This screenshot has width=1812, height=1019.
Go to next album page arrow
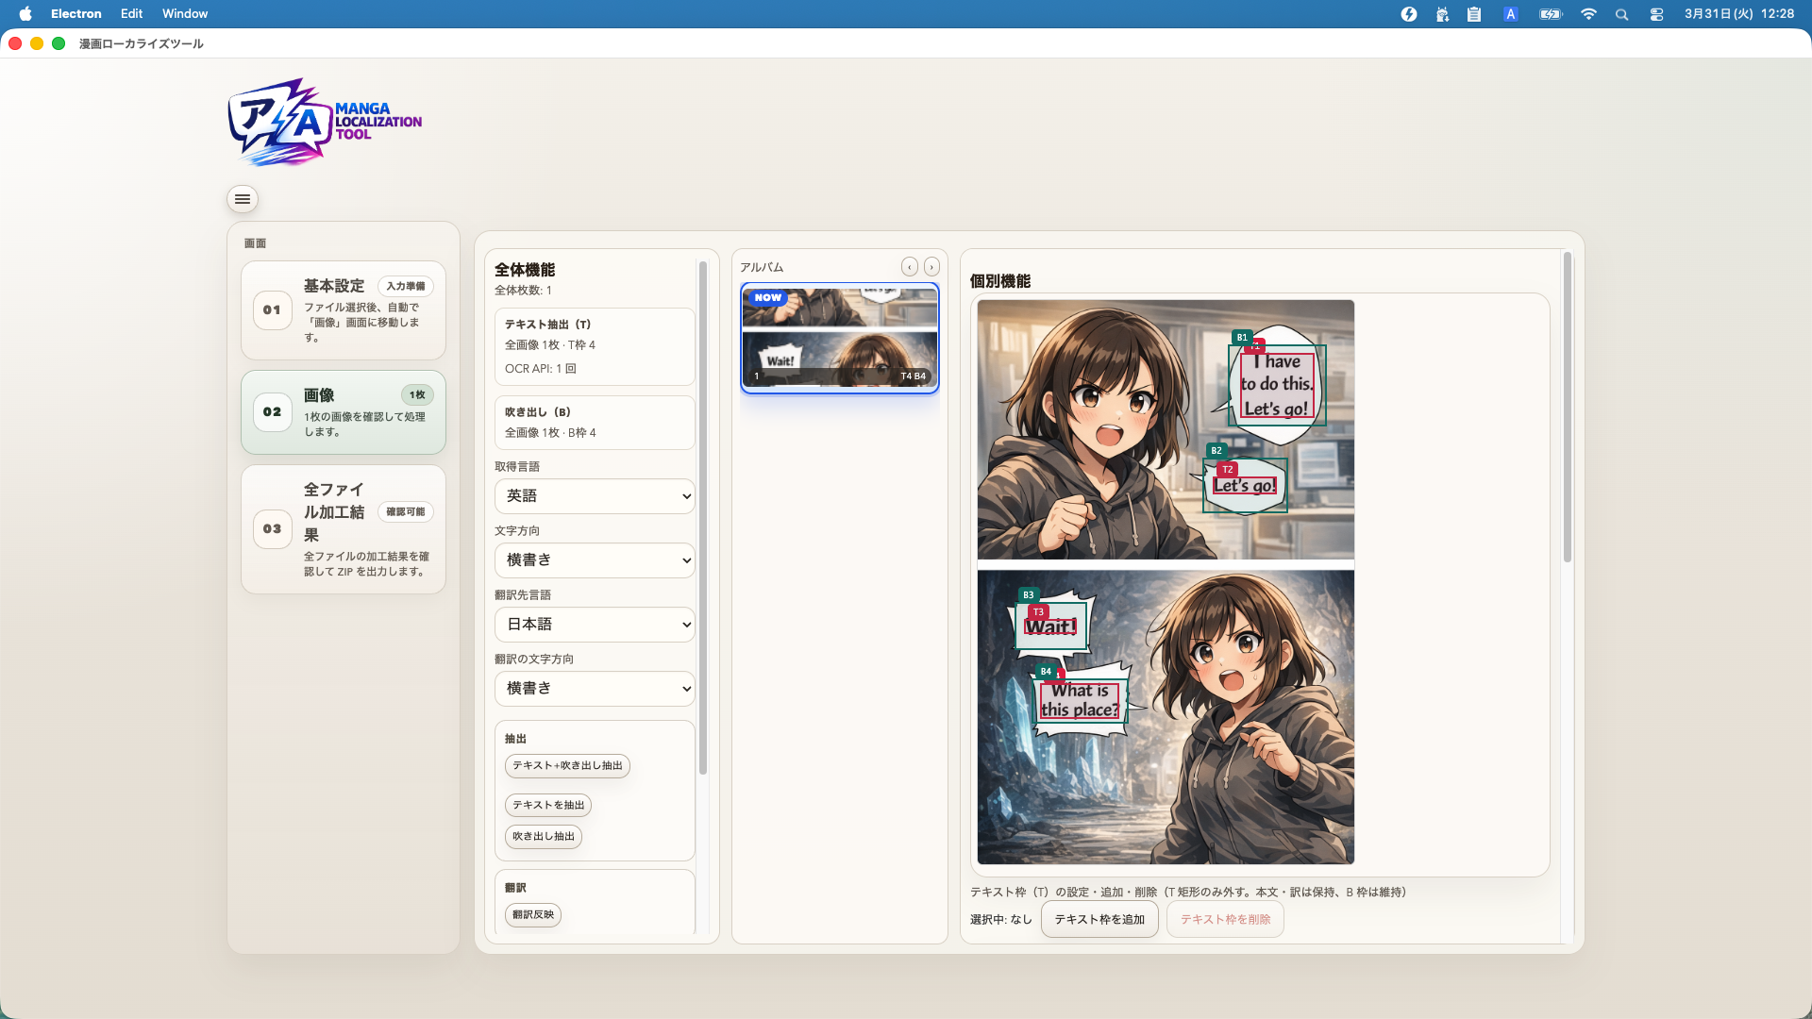pos(931,267)
